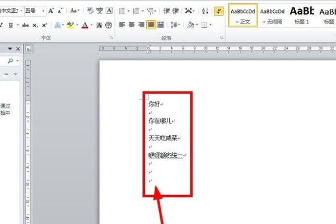Apply Character Shading to text
The height and width of the screenshot is (224, 336).
99,25
